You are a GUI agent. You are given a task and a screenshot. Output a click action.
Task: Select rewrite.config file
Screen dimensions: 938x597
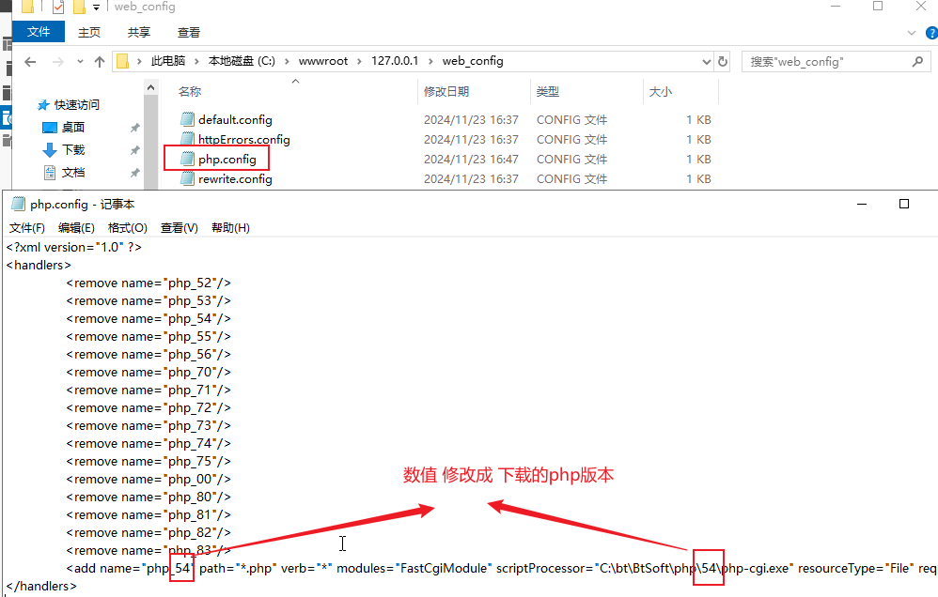[x=235, y=178]
